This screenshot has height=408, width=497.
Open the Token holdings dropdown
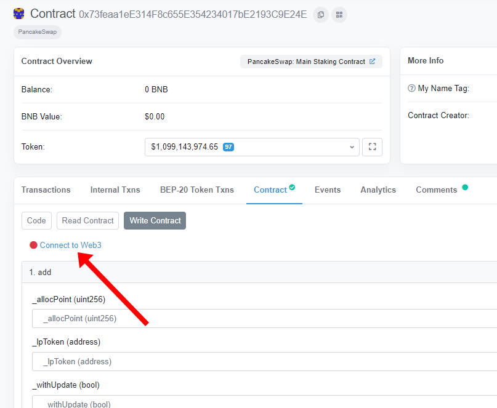pyautogui.click(x=252, y=146)
